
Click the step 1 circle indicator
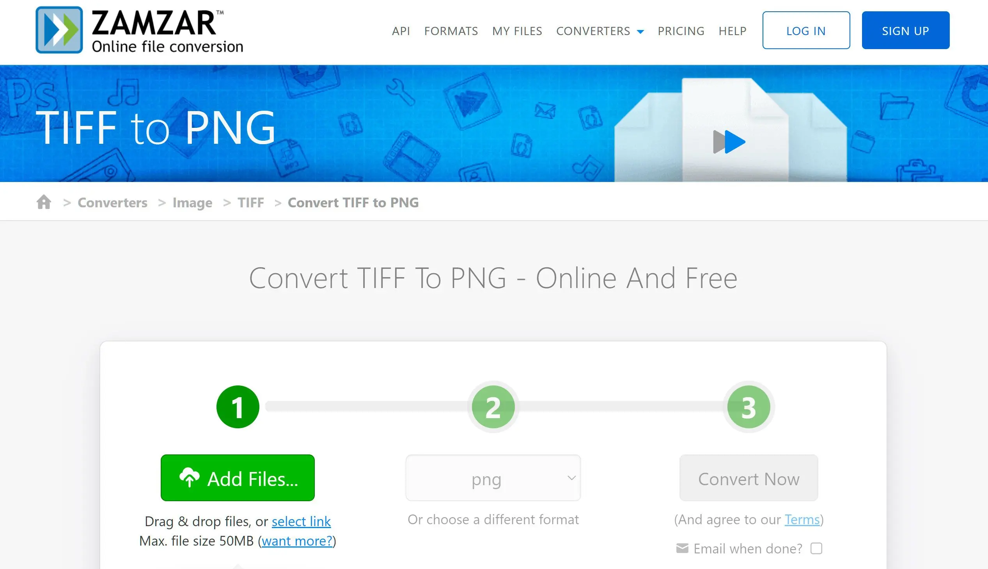coord(238,407)
